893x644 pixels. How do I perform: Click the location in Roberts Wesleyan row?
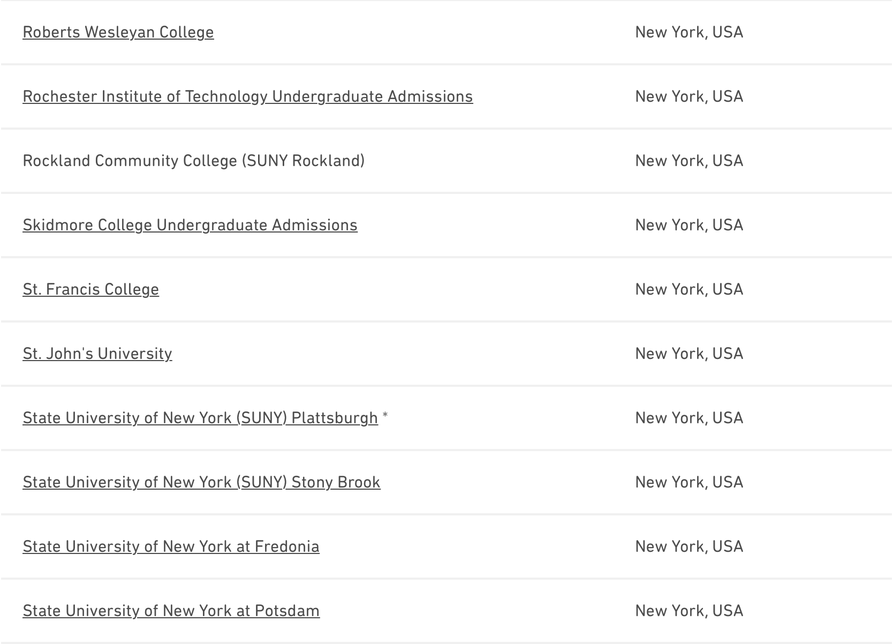point(688,32)
